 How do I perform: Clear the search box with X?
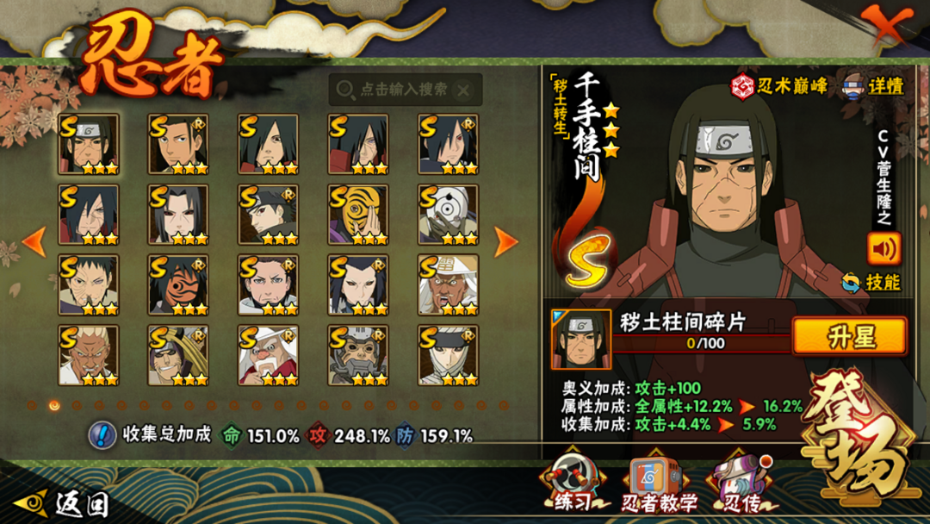point(463,90)
